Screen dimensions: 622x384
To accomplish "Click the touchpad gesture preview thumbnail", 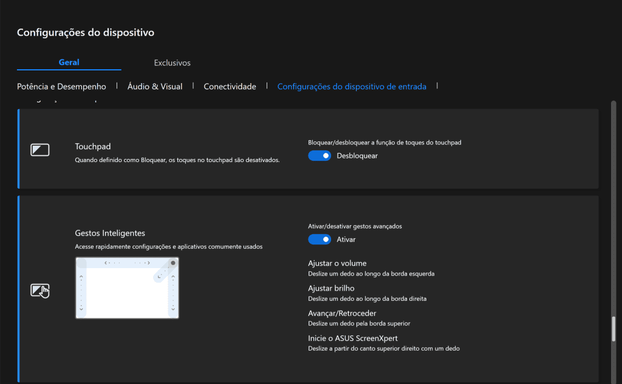I will pyautogui.click(x=127, y=287).
